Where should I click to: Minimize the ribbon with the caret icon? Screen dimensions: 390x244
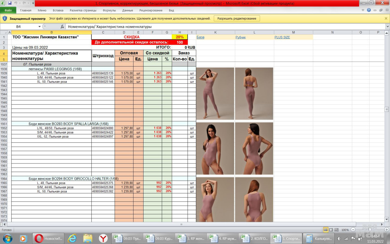363,10
